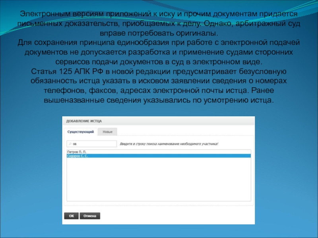
Task: Click the Отмена button
Action: 90,216
